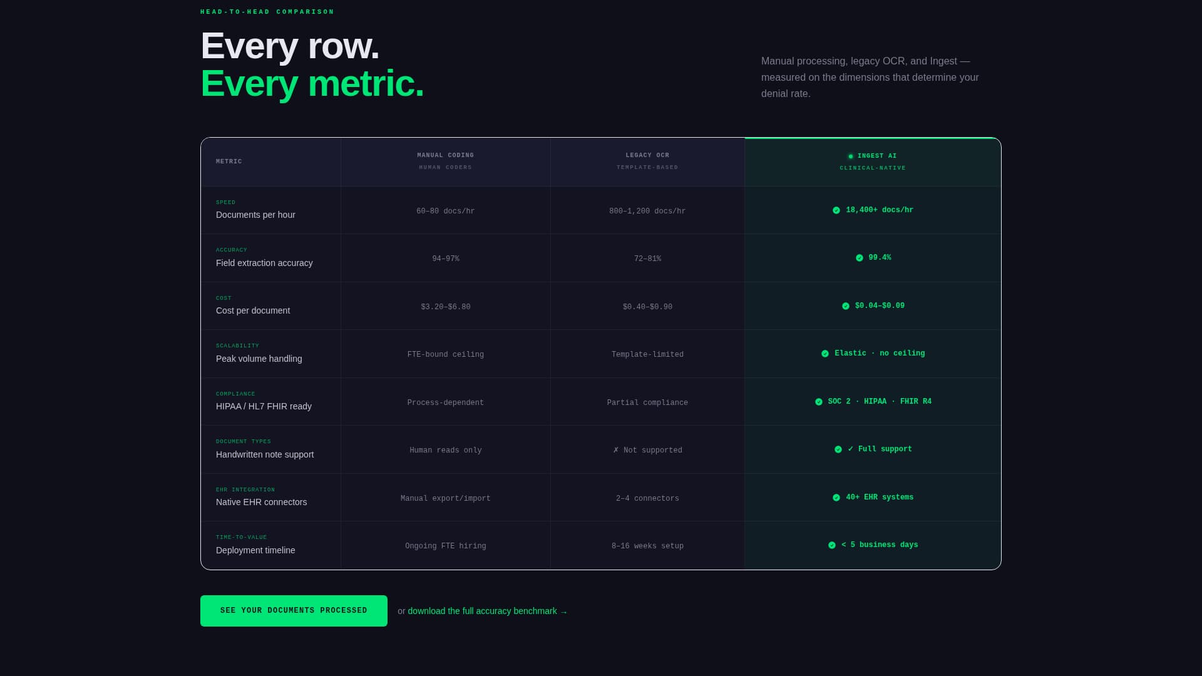The image size is (1202, 676).
Task: Click the Not supported cell text
Action: coord(653,451)
